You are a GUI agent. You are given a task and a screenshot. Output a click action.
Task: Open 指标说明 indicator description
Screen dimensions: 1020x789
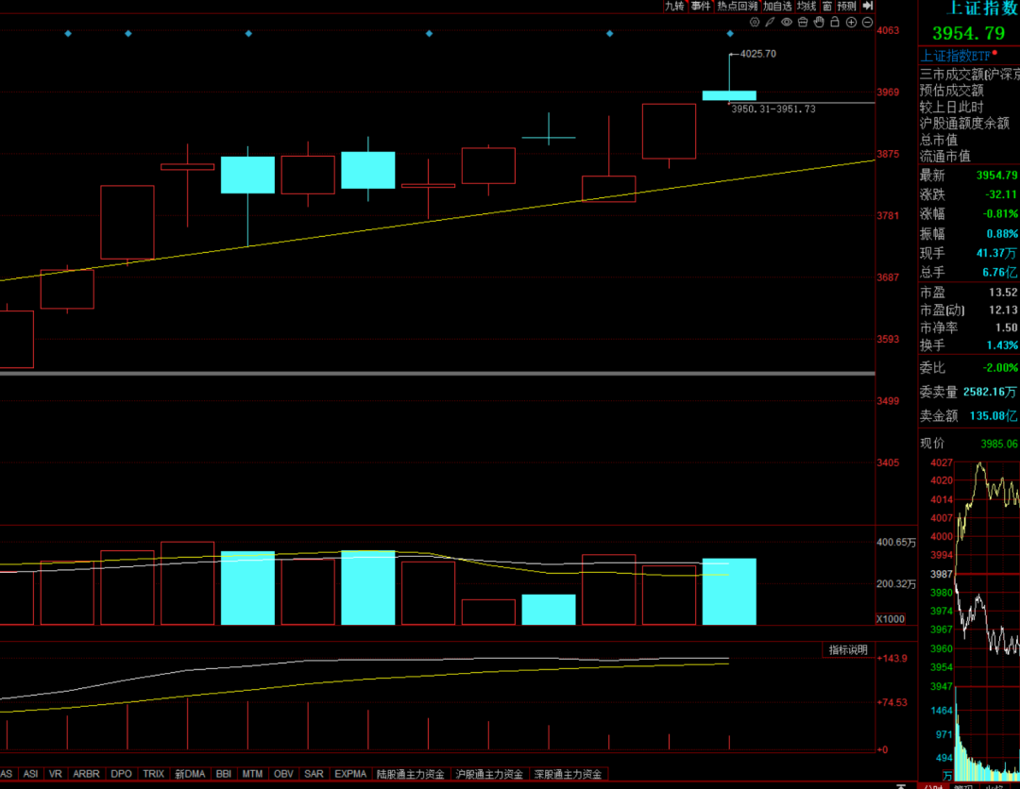pos(847,649)
